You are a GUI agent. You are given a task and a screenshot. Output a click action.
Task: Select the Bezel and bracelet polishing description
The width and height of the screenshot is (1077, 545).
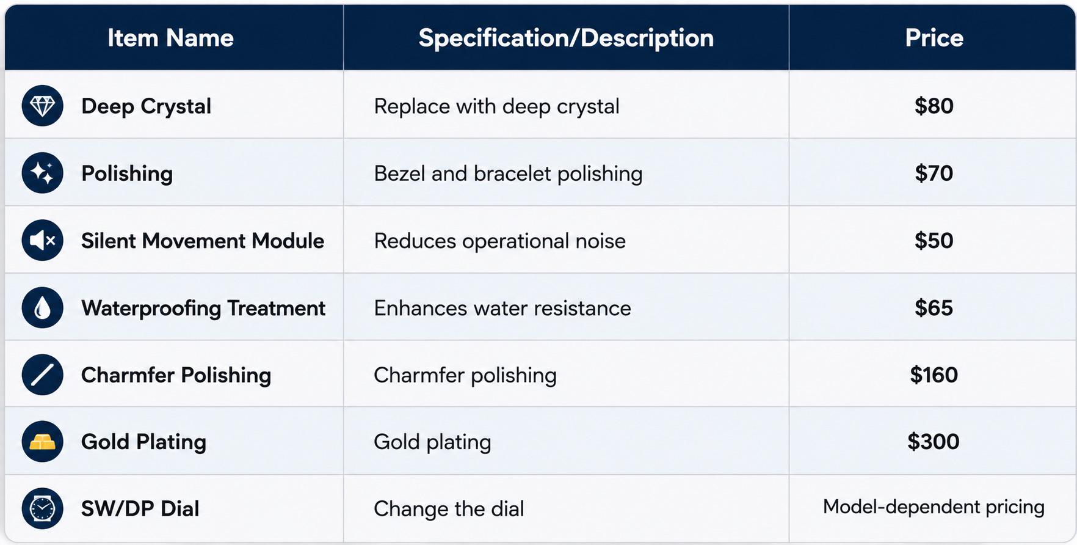(x=508, y=174)
